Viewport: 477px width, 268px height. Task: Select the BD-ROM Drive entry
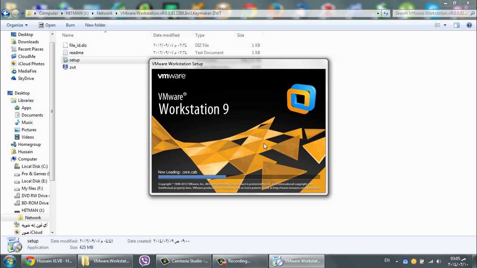pos(35,203)
